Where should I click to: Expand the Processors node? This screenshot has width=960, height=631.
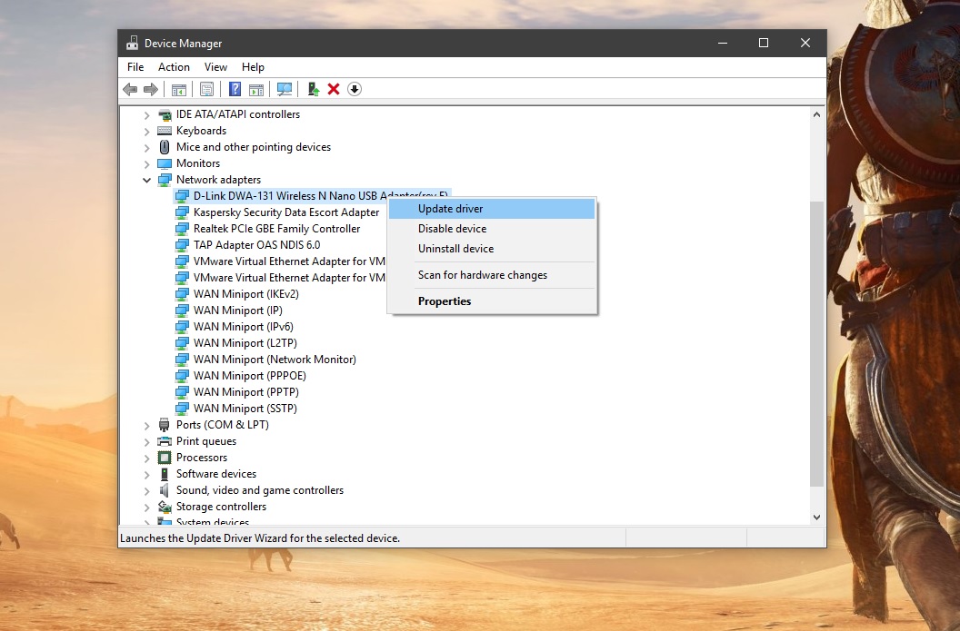tap(146, 458)
